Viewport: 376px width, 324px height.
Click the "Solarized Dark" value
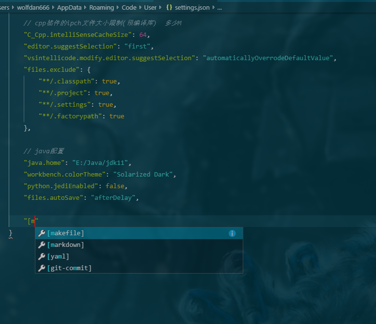pos(143,175)
